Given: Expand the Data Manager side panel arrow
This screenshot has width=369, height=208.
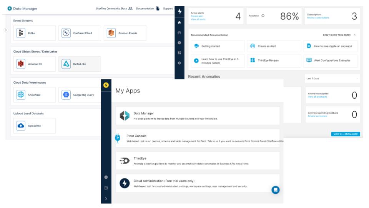Looking at the screenshot, I should [6, 30].
